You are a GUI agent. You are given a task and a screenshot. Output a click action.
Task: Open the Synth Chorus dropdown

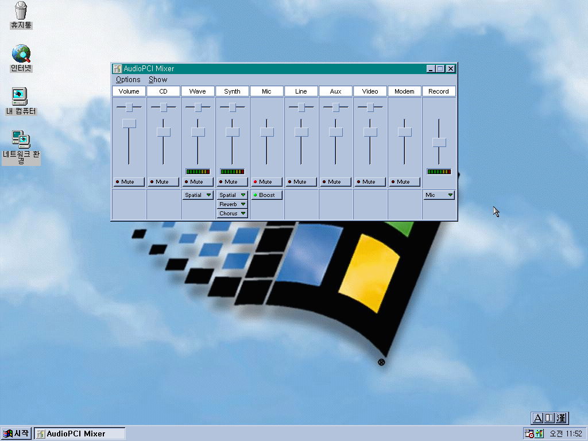point(233,214)
